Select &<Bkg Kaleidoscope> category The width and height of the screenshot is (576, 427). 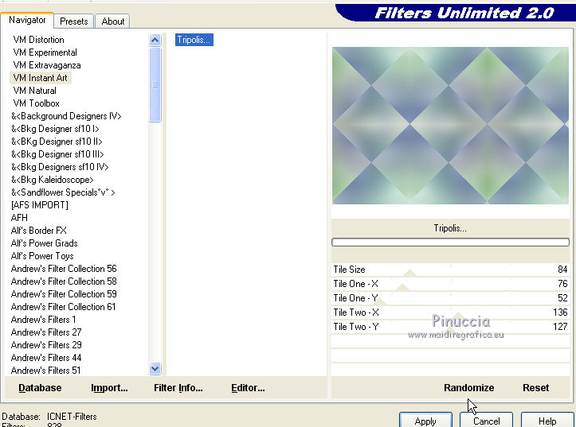click(52, 180)
